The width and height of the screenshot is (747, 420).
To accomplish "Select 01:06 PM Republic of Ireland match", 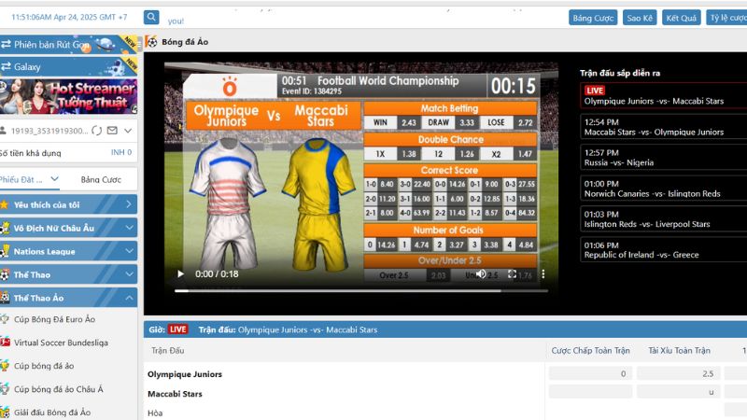I will click(663, 250).
